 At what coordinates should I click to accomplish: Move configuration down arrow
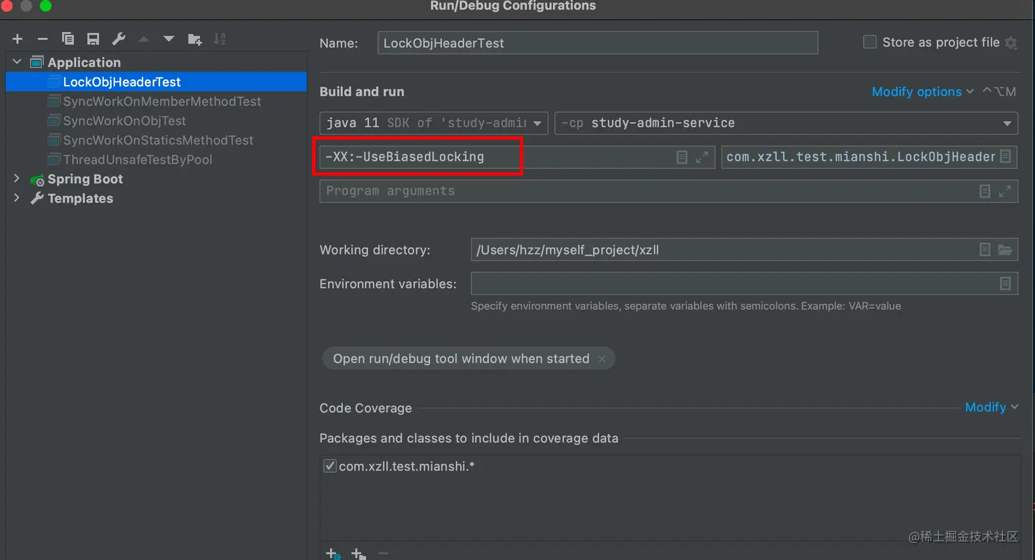point(168,39)
